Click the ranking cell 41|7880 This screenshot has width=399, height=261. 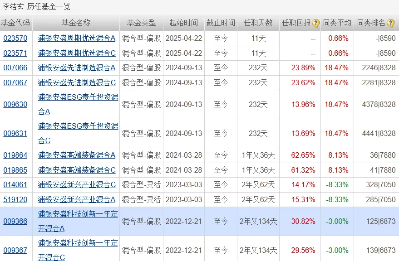point(383,170)
